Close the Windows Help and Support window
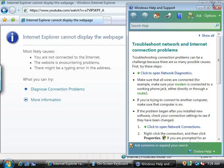This screenshot has height=168, width=224. click(217, 8)
